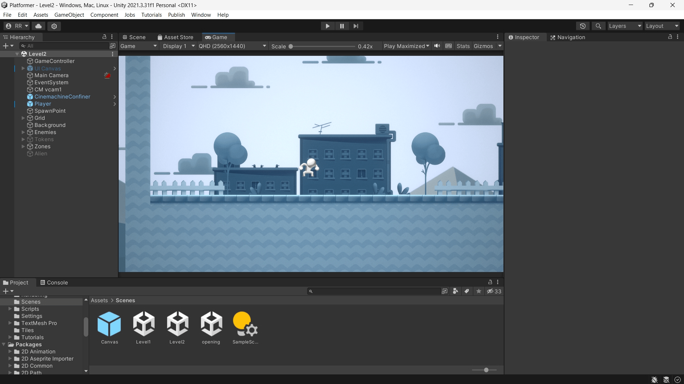Viewport: 684px width, 384px height.
Task: Lock the Project panel
Action: click(x=490, y=282)
